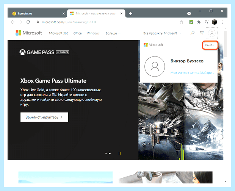Click the account user icon in header
This screenshot has height=191, width=235.
pos(212,33)
